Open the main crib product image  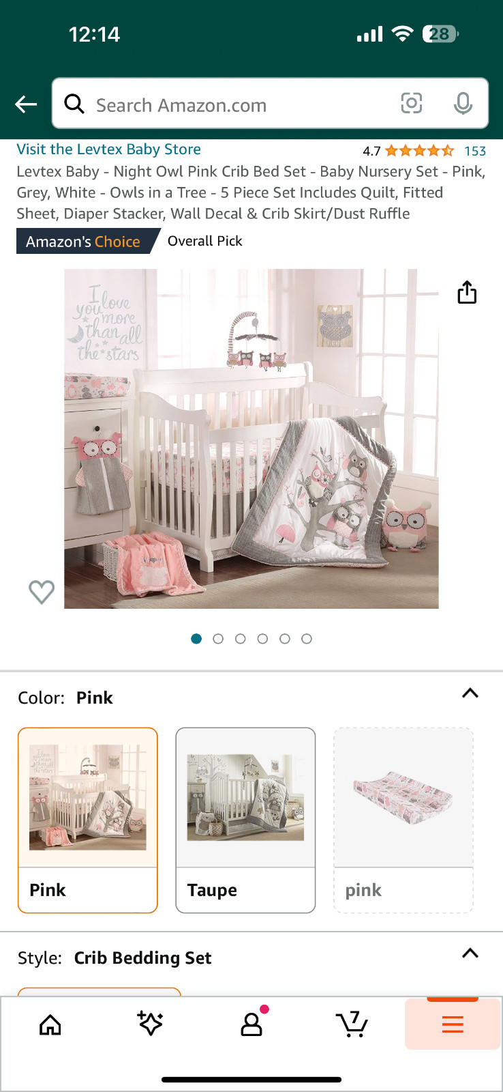[x=251, y=439]
